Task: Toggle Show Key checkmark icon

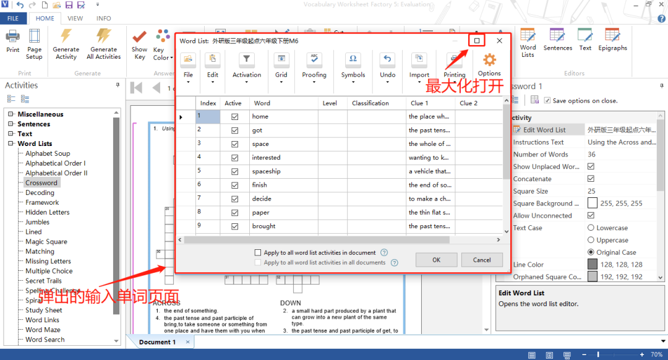Action: [x=139, y=37]
